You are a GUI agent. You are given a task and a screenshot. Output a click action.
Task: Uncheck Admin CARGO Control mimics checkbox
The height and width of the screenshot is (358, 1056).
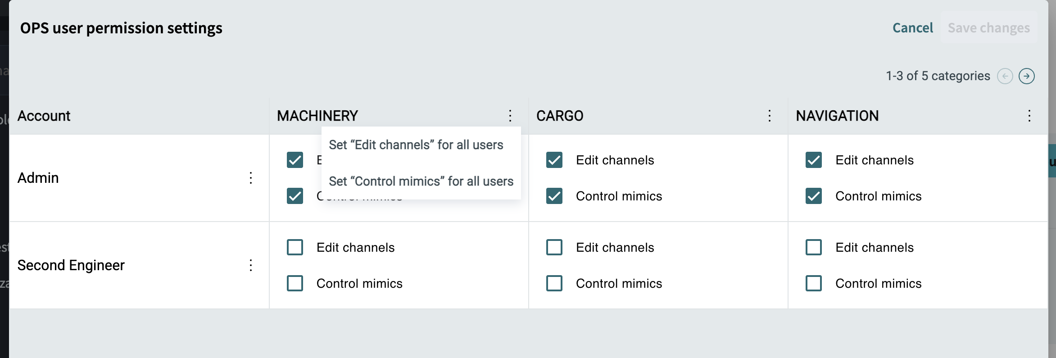[554, 196]
